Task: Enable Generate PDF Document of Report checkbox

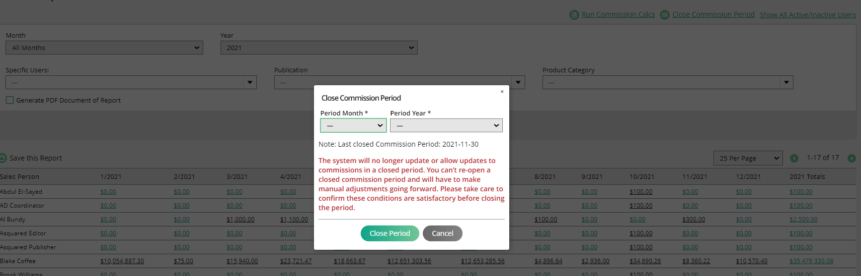Action: [x=10, y=100]
